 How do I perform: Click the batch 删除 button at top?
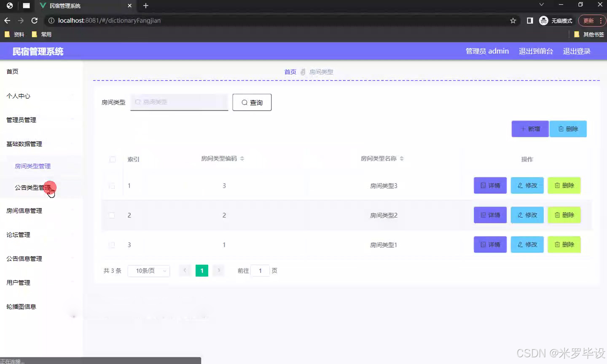coord(568,129)
